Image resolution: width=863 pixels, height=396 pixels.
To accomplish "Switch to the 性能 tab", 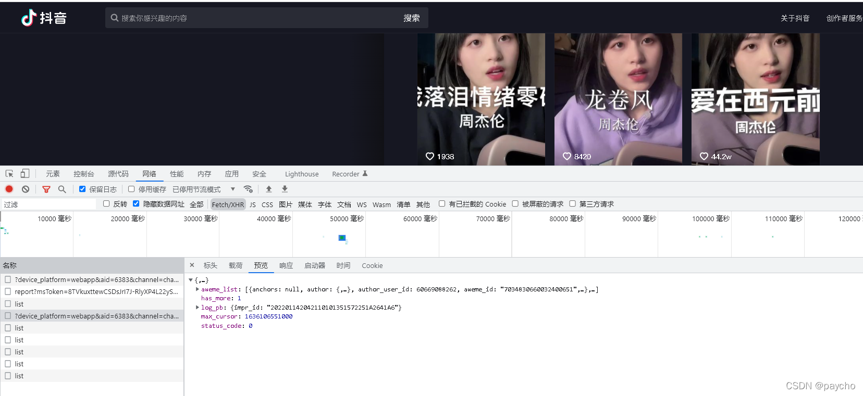I will pyautogui.click(x=177, y=174).
